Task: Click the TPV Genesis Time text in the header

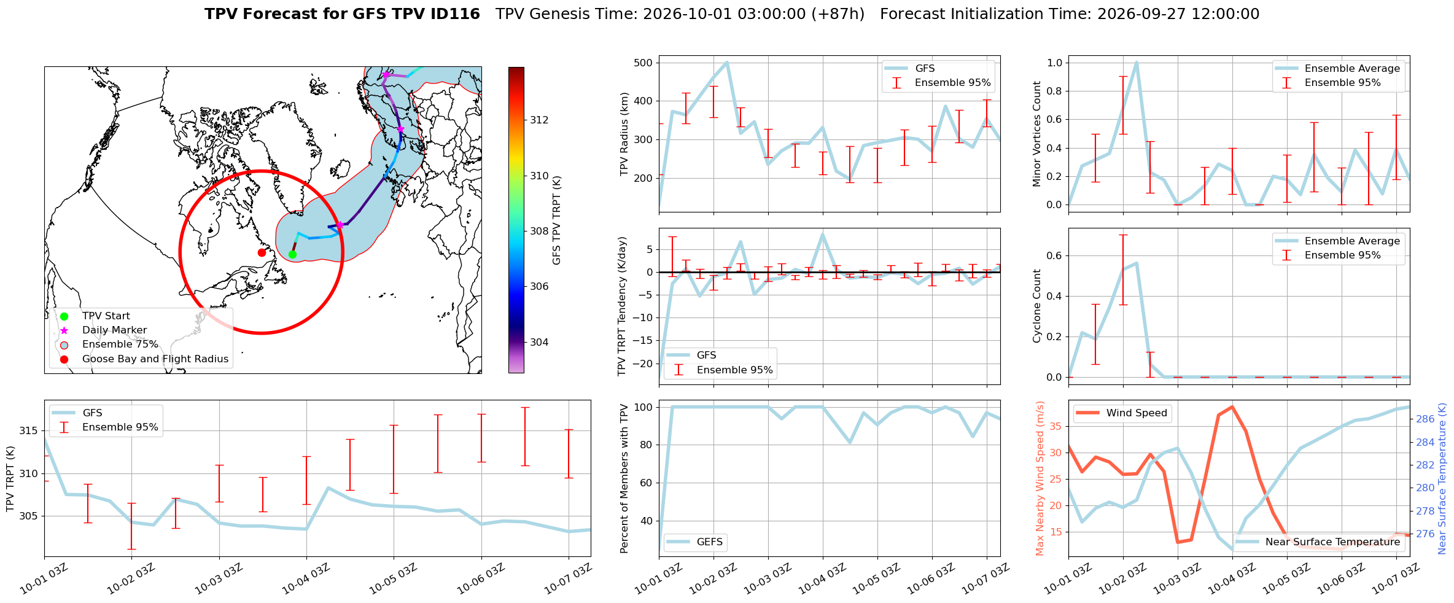Action: (x=680, y=14)
